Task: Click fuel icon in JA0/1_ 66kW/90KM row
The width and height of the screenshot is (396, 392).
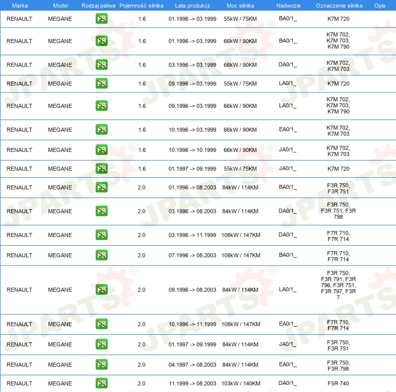Action: click(x=101, y=150)
